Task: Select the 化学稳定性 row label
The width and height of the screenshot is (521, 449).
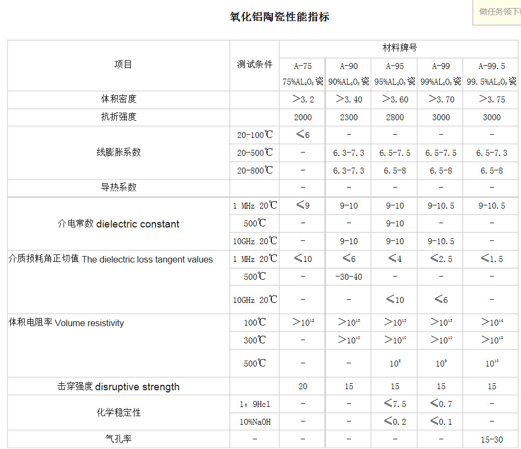Action: [119, 413]
